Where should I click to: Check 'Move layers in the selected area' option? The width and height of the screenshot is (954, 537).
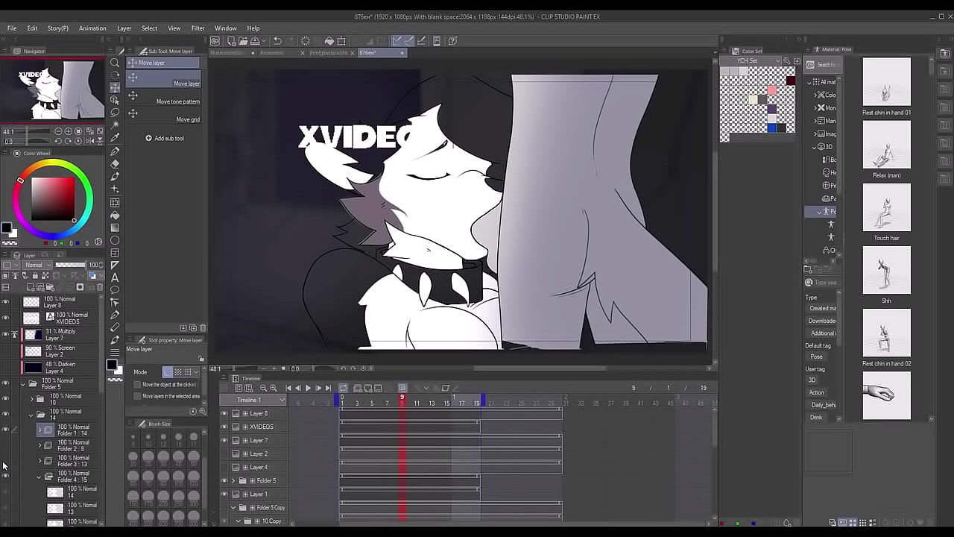pos(137,396)
